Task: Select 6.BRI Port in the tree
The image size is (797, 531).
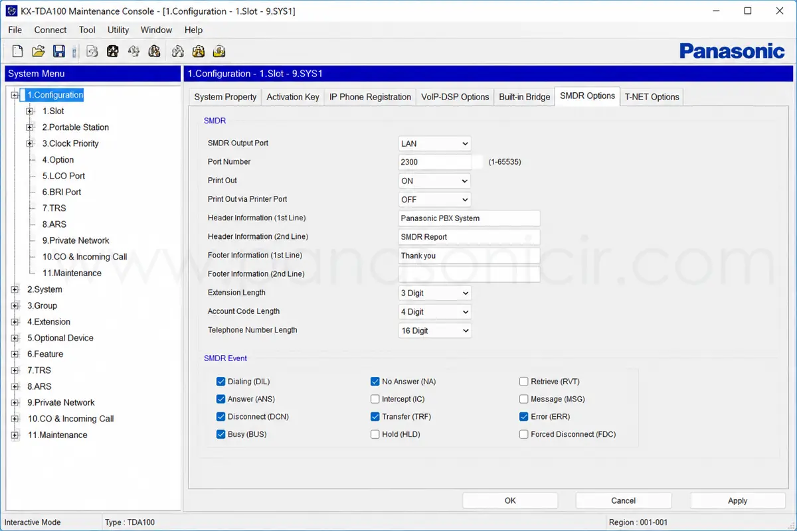Action: 62,192
